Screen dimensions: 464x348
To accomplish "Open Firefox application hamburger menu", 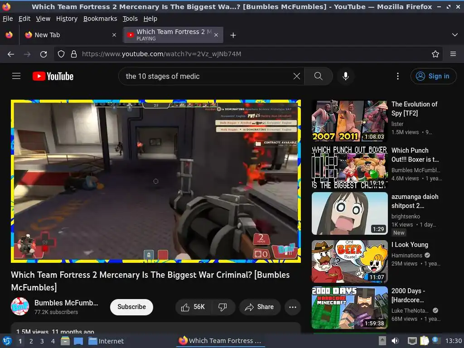I will click(453, 54).
